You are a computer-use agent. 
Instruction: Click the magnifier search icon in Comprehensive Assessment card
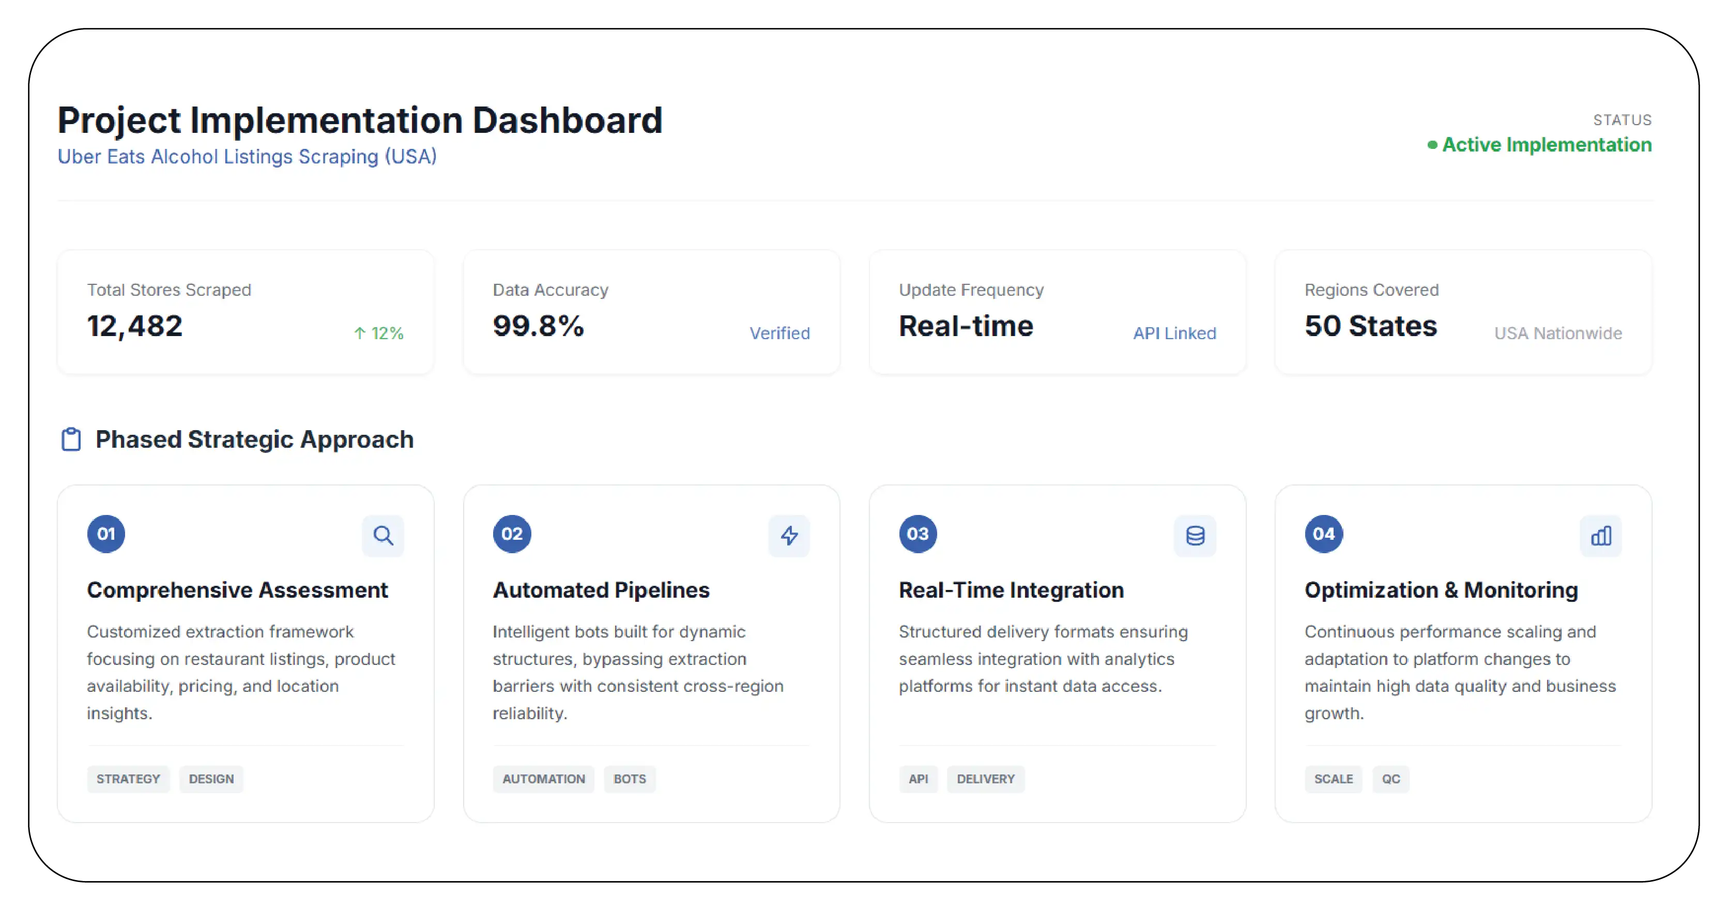pos(383,535)
